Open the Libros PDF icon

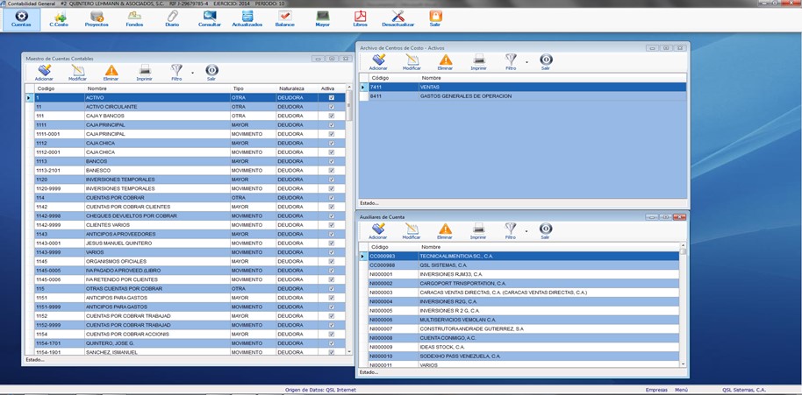pyautogui.click(x=360, y=19)
